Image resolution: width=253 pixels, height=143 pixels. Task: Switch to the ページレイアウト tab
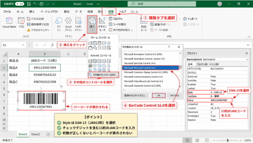click(49, 12)
